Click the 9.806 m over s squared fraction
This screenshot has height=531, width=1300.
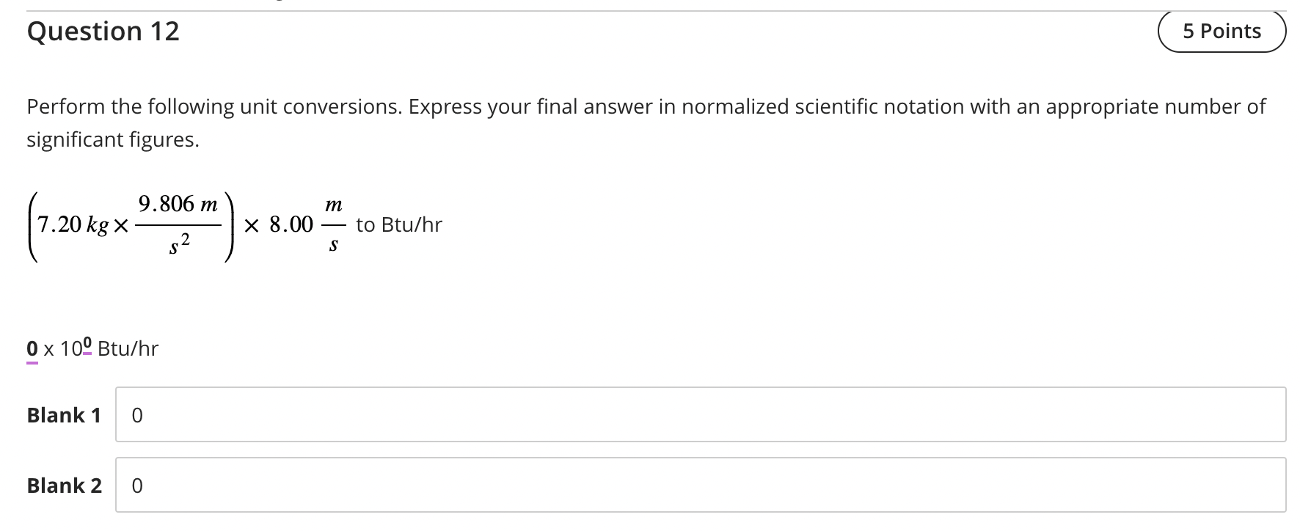[178, 224]
